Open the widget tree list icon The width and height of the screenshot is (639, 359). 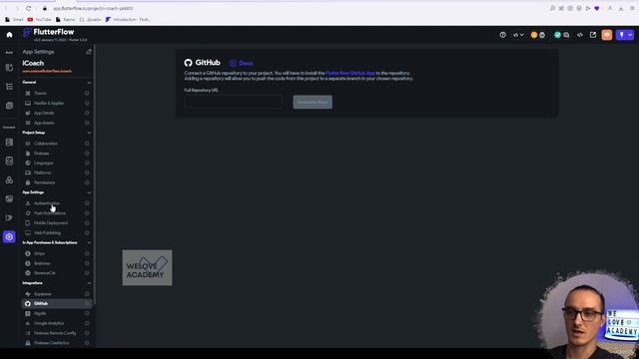pos(9,87)
